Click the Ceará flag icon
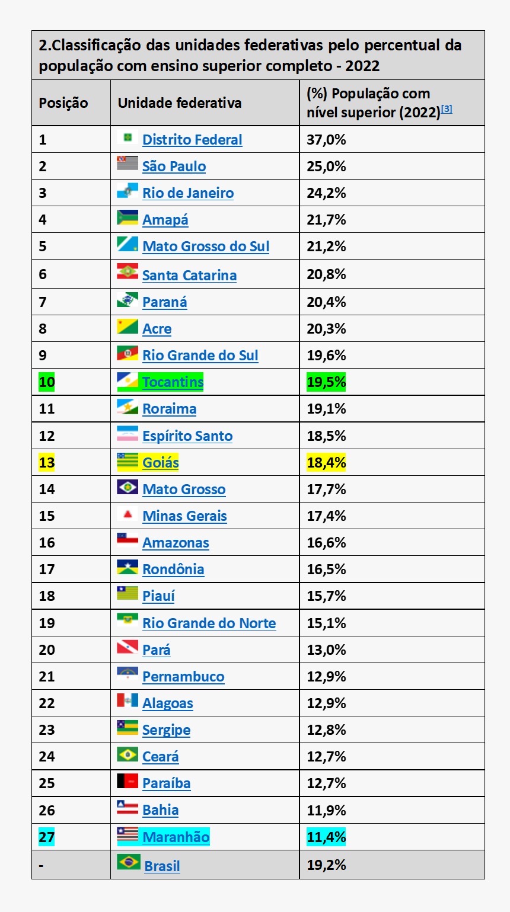Screen dimensions: 510x912 pyautogui.click(x=128, y=755)
